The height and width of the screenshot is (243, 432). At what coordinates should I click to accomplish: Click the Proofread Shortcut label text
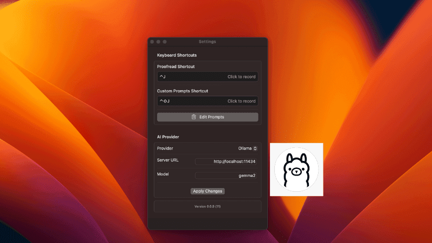(175, 66)
